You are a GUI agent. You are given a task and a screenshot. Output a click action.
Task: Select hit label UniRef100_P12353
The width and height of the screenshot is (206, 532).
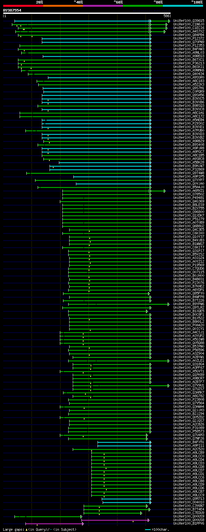click(189, 45)
